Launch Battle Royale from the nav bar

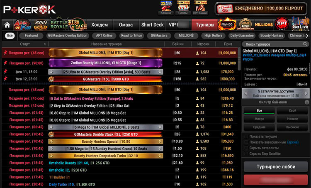58,24
